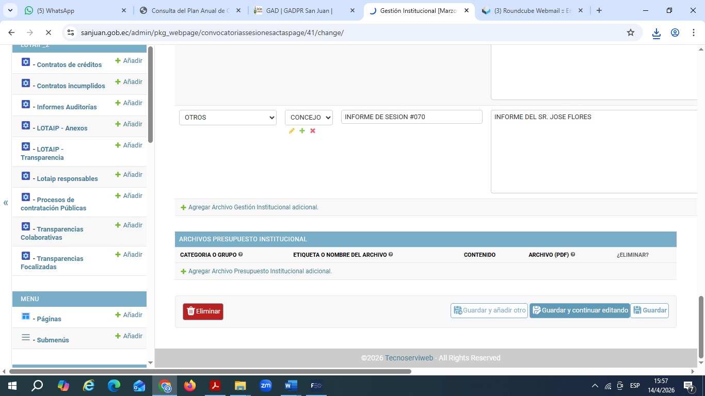Click the green plus icon under CONCEJO dropdown
The height and width of the screenshot is (396, 705).
tap(302, 131)
